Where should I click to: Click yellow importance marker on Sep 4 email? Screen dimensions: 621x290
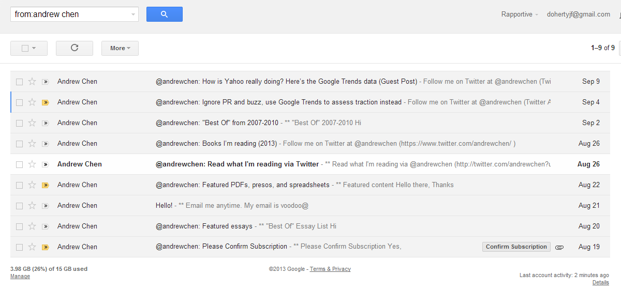coord(45,102)
